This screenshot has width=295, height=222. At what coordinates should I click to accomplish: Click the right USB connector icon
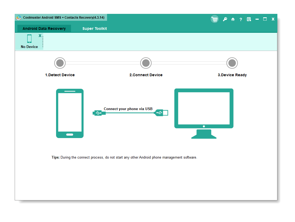(162, 113)
